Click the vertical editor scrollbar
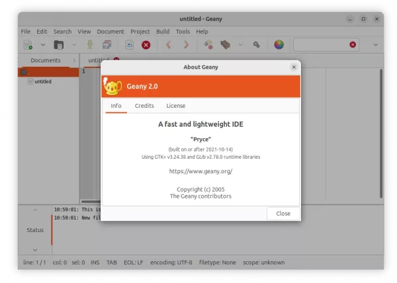Screen dimensions: 397x283 [381, 134]
